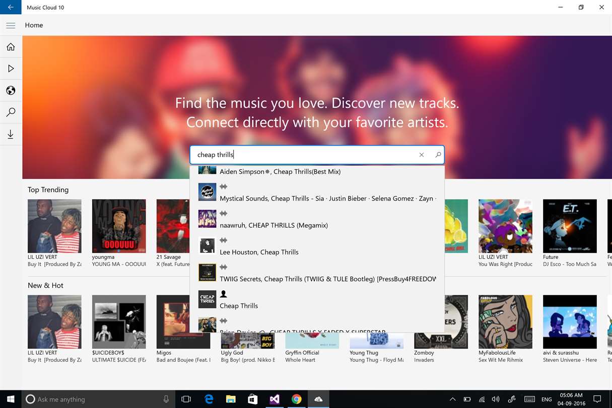Submit search with magnifier button
Screen dimensions: 612x408
point(438,155)
